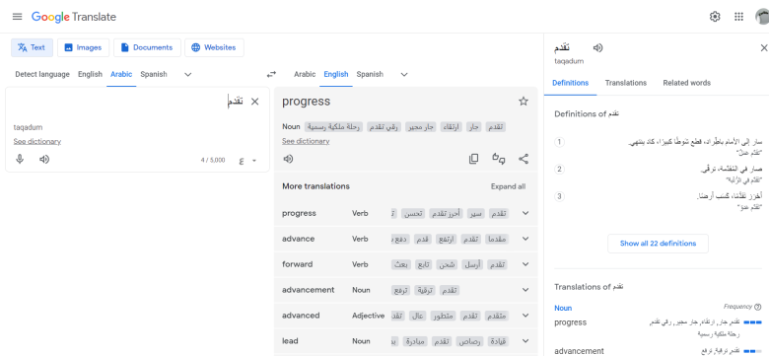Play pronunciation in the dictionary panel
769x356 pixels.
click(x=597, y=47)
